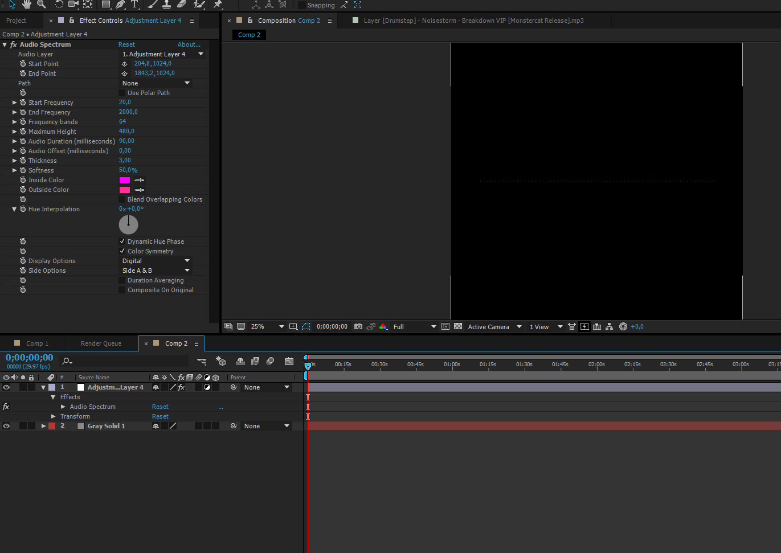The width and height of the screenshot is (781, 553).
Task: Click Reset in Audio Spectrum effect header
Action: coord(126,44)
